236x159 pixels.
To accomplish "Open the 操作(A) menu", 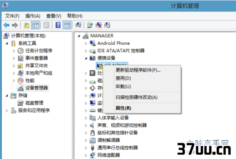I will (x=33, y=16).
